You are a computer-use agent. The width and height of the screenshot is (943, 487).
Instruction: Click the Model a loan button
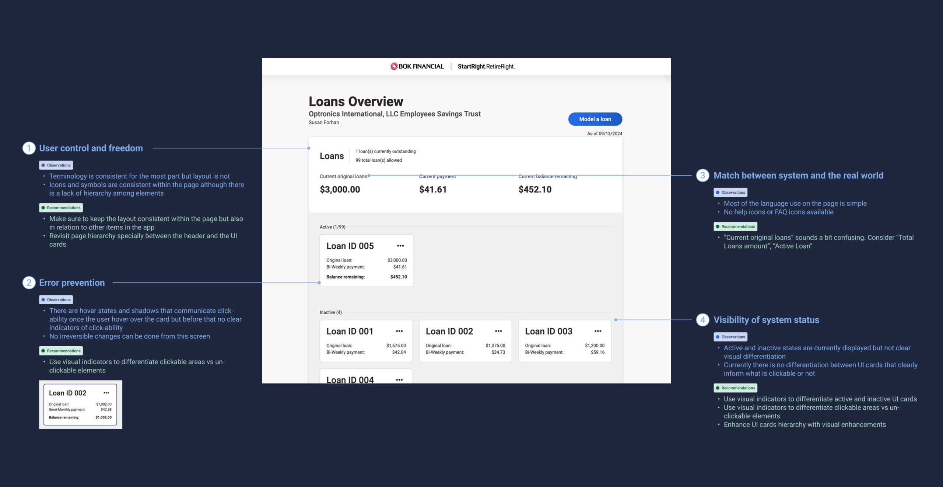point(595,119)
